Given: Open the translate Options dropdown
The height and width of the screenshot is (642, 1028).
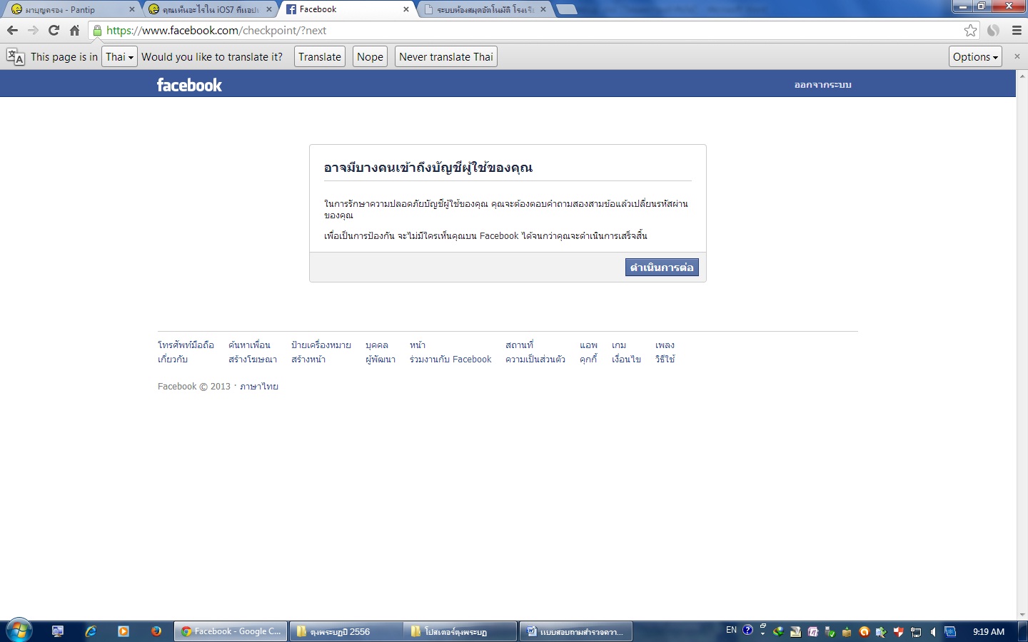Looking at the screenshot, I should [x=975, y=57].
